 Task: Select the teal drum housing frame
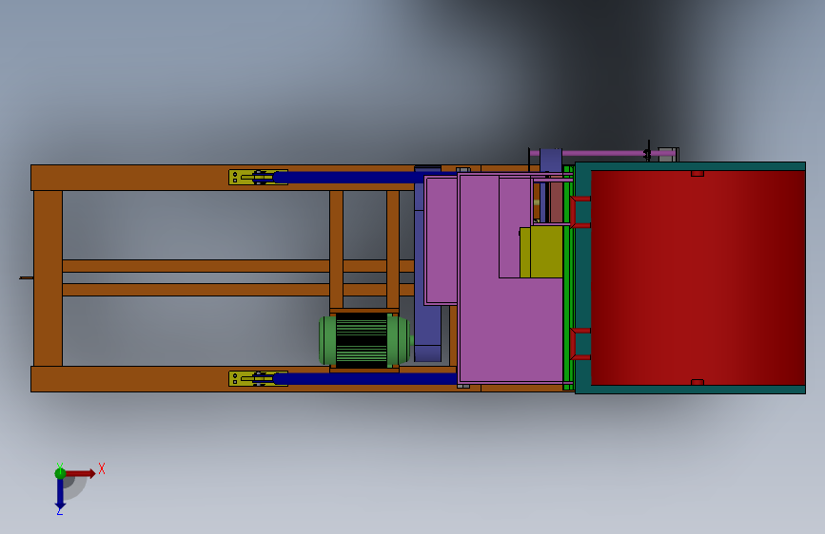pyautogui.click(x=583, y=277)
